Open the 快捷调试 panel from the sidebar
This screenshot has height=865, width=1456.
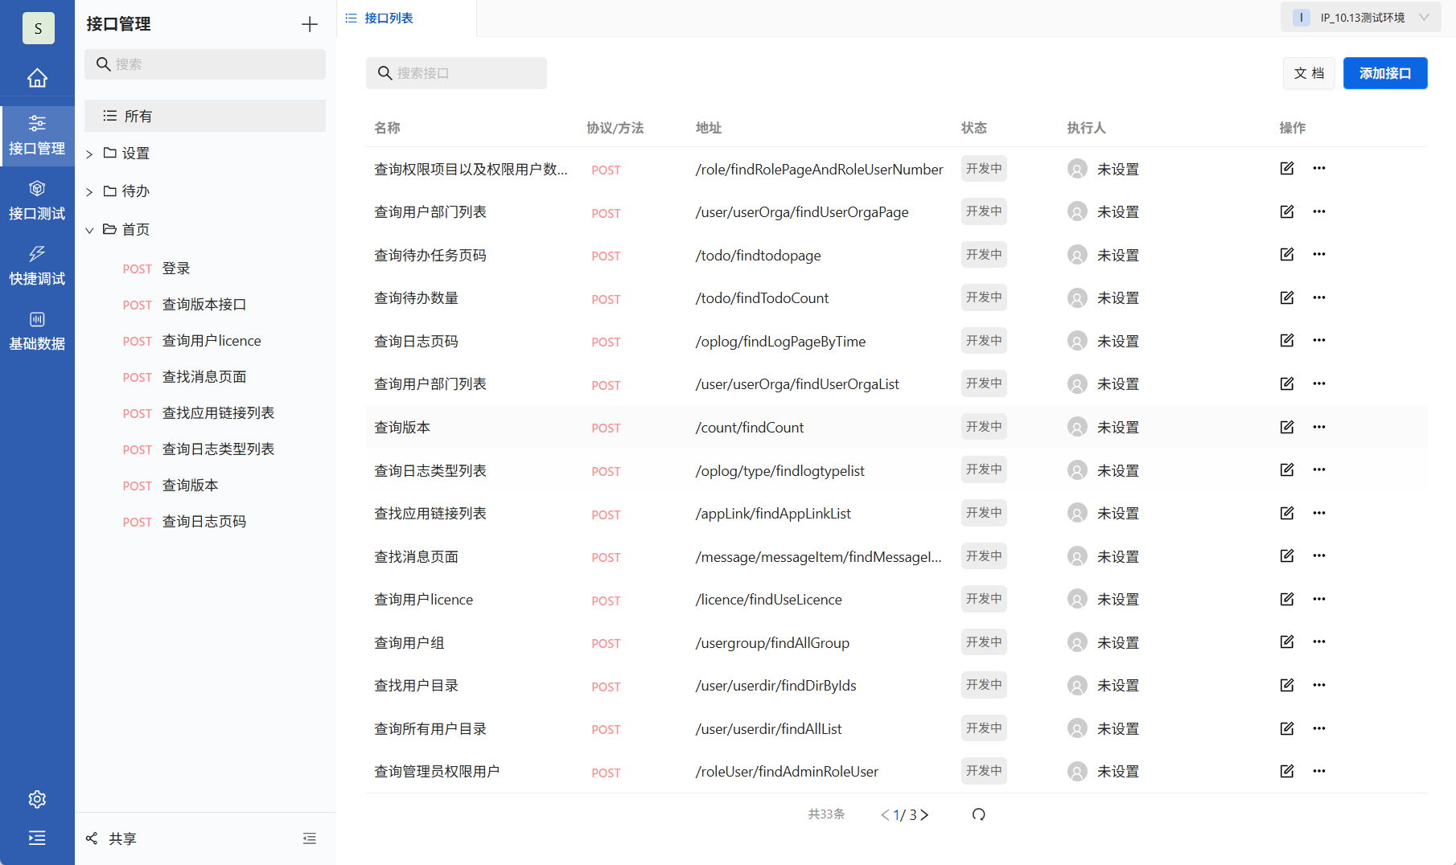click(37, 265)
